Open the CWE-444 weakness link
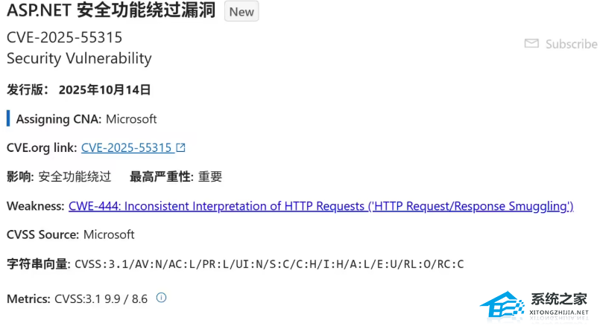Image resolution: width=600 pixels, height=326 pixels. click(x=320, y=205)
